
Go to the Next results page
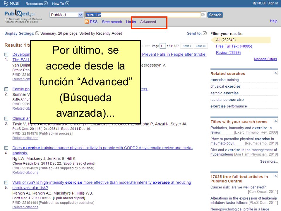coord(187,46)
